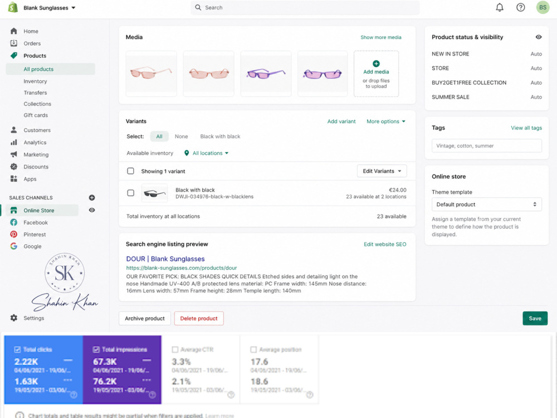
Task: Click the Pinterest channel icon
Action: [14, 235]
